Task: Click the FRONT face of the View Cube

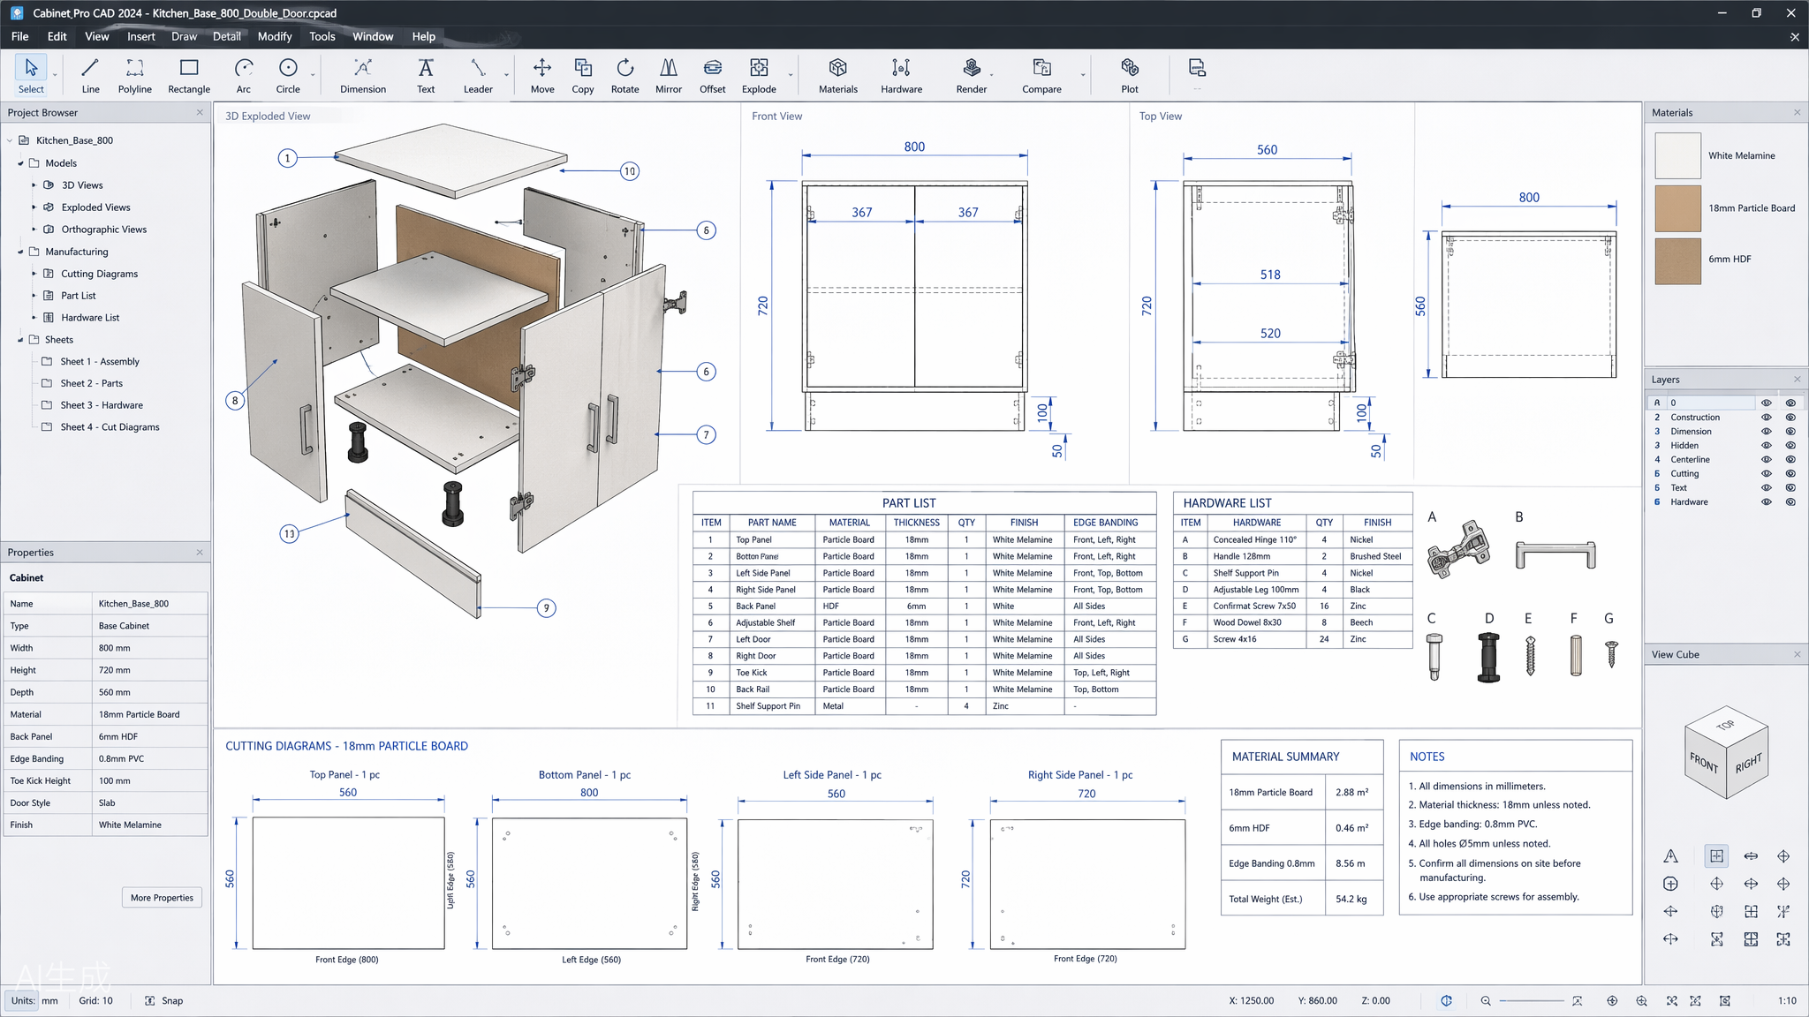Action: tap(1704, 762)
